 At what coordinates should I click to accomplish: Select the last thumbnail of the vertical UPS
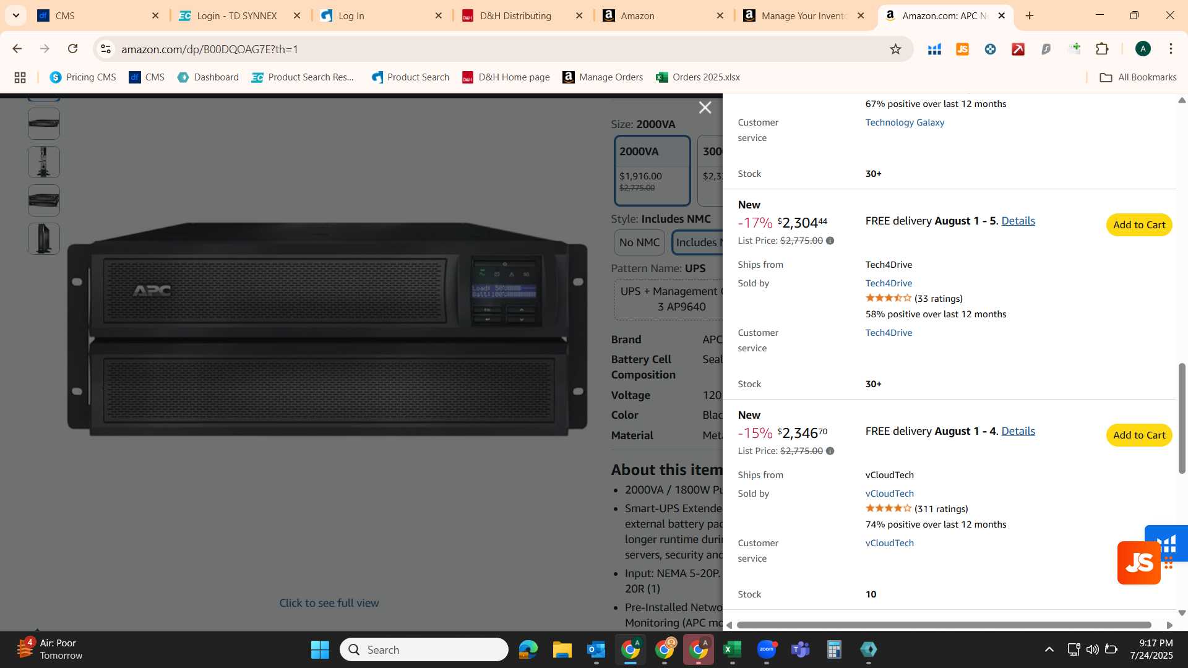pyautogui.click(x=44, y=239)
